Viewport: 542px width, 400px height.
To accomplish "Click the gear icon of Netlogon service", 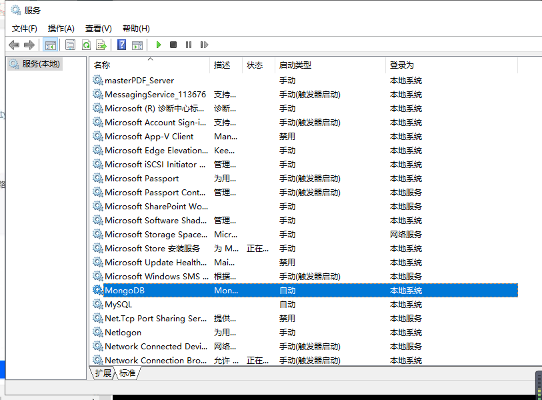I will (x=98, y=332).
